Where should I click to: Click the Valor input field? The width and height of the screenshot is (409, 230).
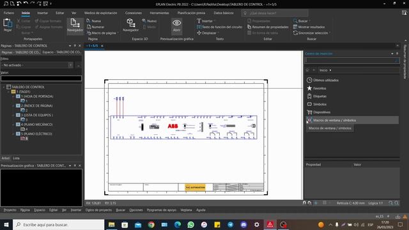(41, 78)
